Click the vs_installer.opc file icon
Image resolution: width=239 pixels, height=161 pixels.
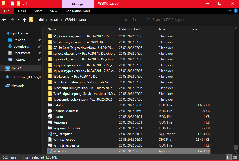pyautogui.click(x=50, y=140)
